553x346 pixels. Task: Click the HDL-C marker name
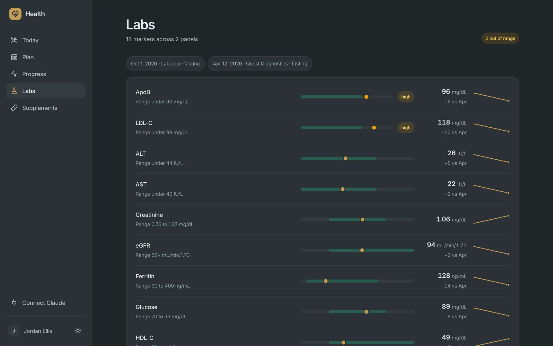click(x=144, y=338)
